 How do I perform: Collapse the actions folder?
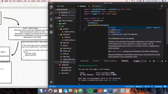click(59, 29)
